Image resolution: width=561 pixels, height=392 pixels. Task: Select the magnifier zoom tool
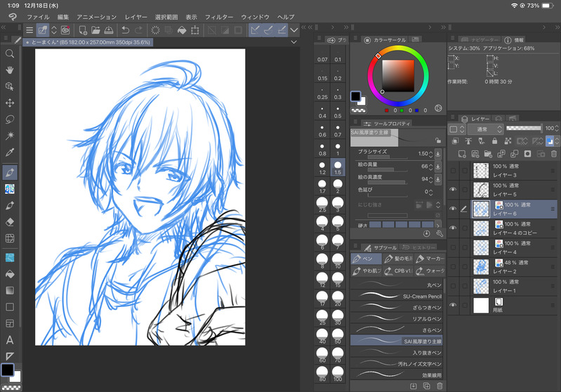10,53
